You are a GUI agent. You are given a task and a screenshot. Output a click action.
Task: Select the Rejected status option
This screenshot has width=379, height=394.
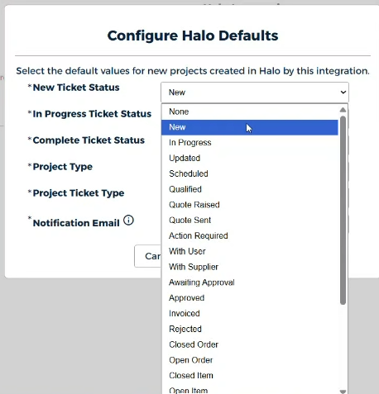[x=250, y=329]
